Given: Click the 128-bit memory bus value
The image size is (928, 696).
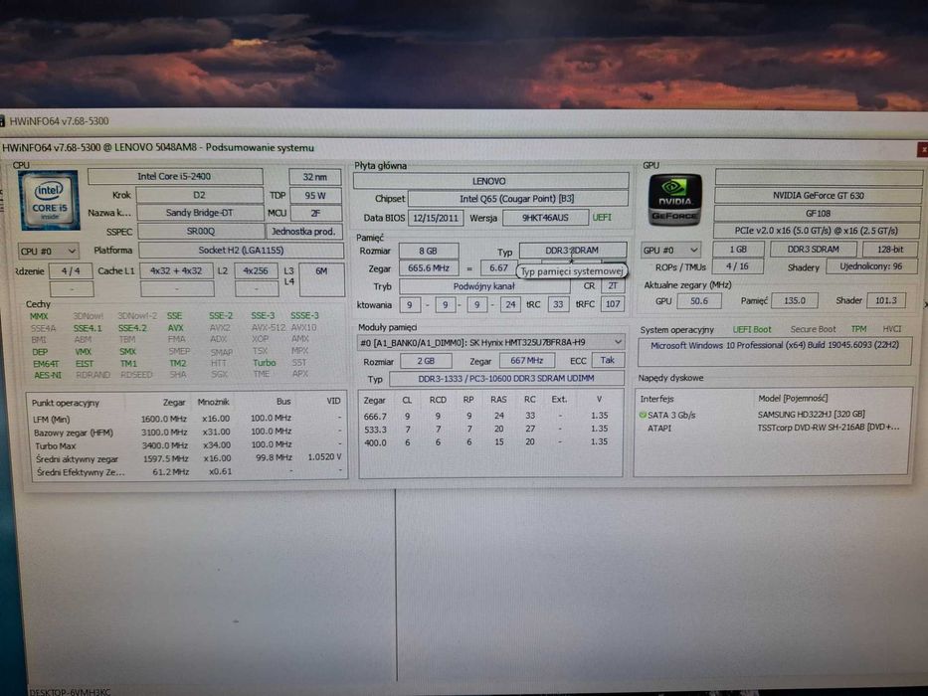Looking at the screenshot, I should click(x=890, y=250).
